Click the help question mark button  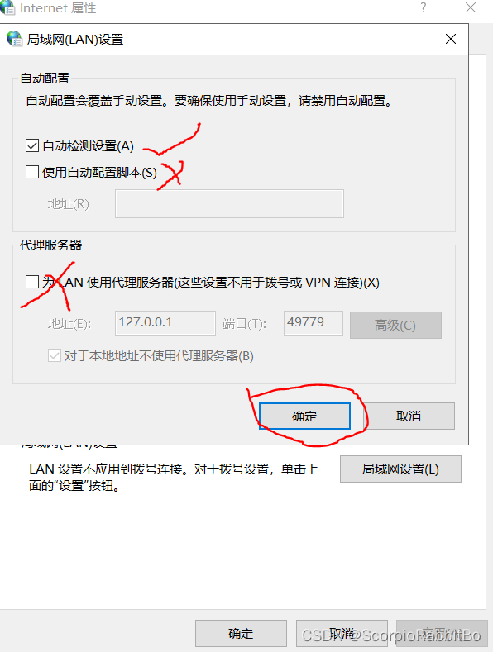coord(423,7)
